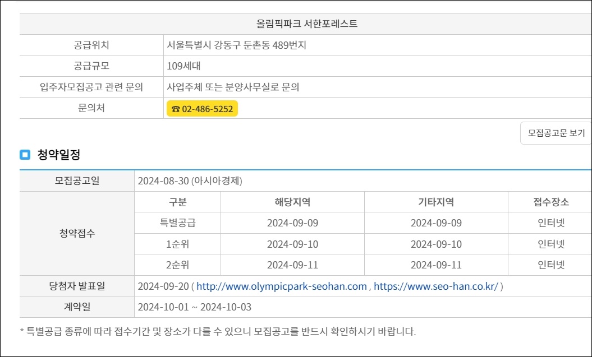Click the 공급위치 row label
The image size is (592, 357).
(91, 45)
